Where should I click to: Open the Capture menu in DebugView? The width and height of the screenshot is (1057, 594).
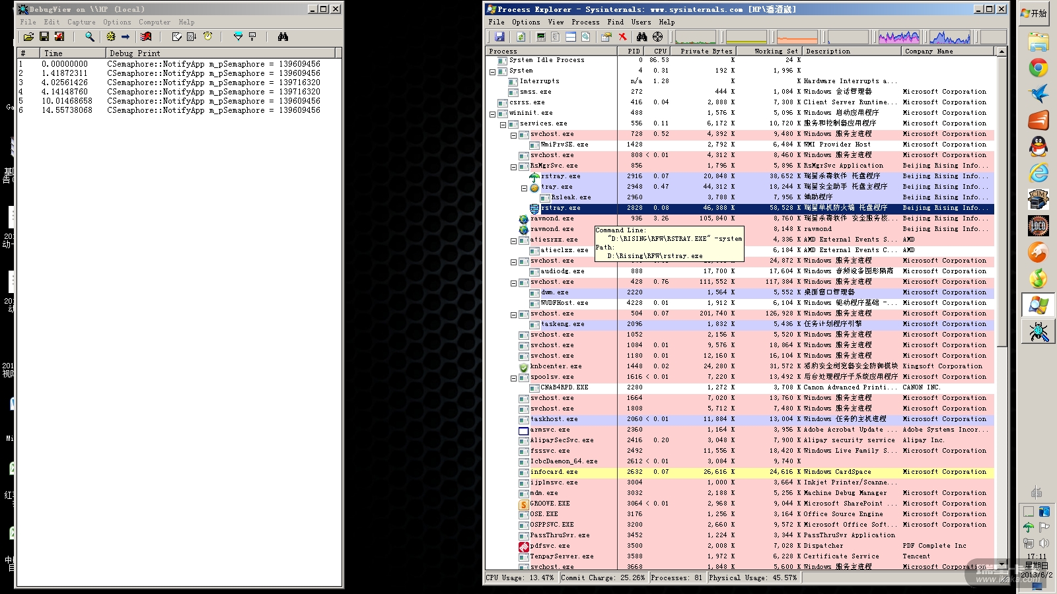click(81, 22)
